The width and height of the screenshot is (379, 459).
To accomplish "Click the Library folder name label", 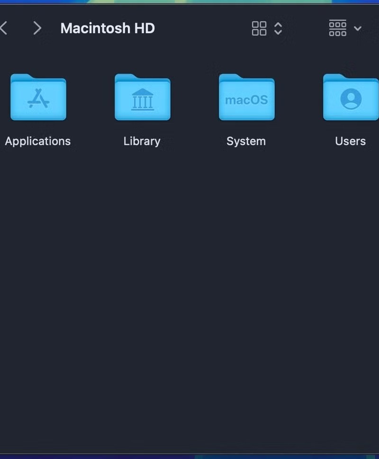I will pyautogui.click(x=142, y=141).
